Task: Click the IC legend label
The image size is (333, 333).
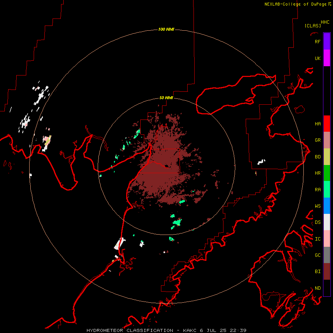Action: tap(317, 239)
